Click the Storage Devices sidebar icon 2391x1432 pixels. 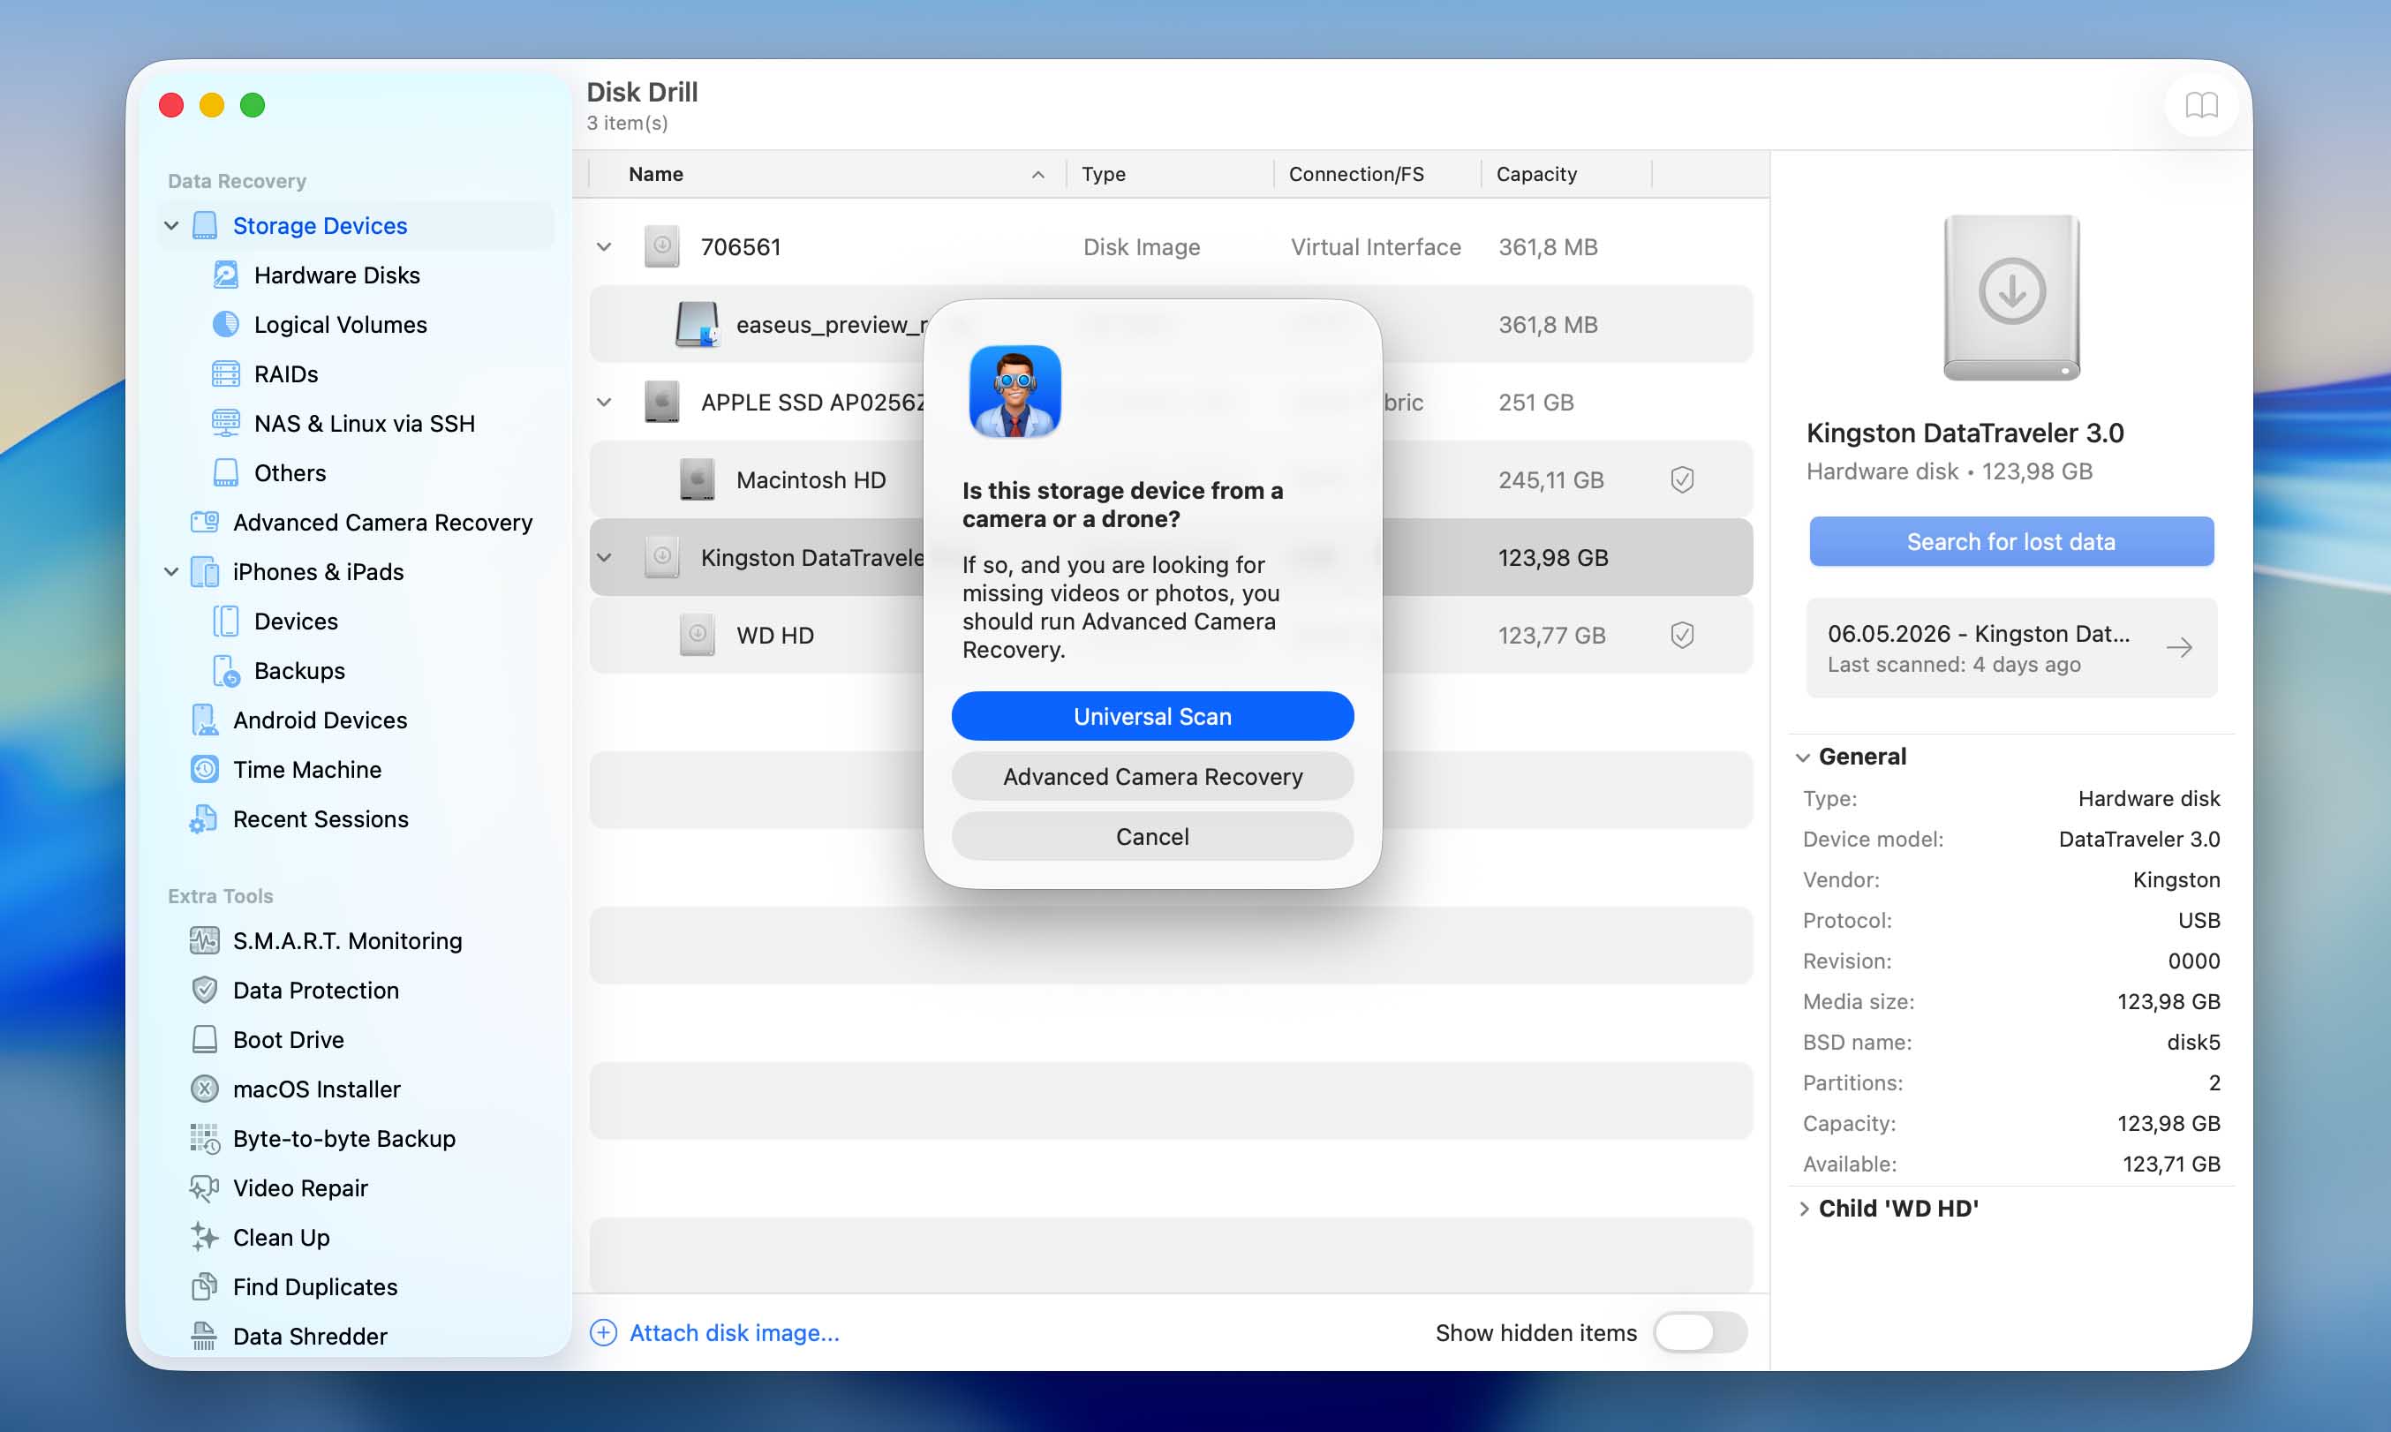tap(205, 226)
